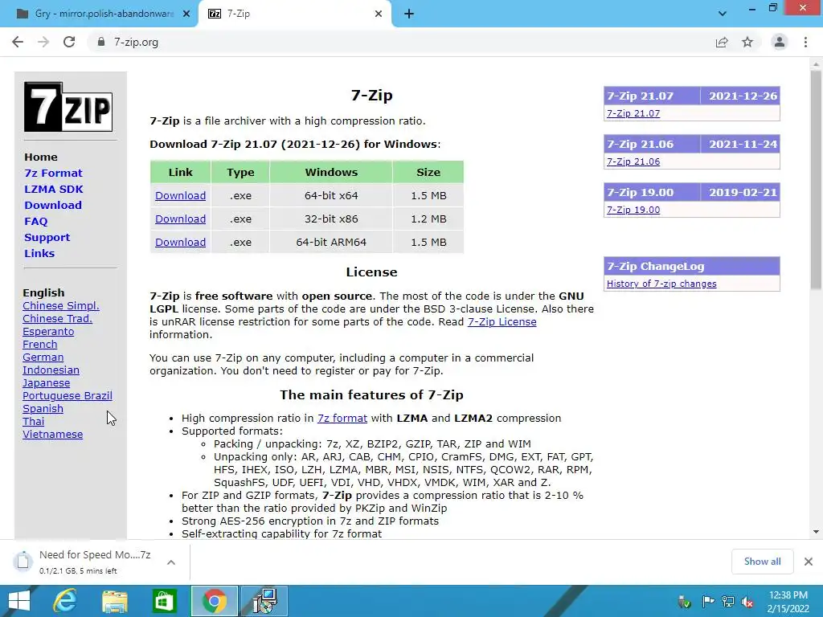Open sidebar Download page
The image size is (823, 617).
[x=53, y=205]
